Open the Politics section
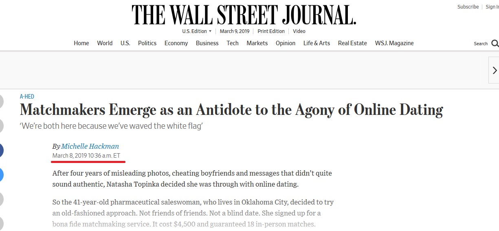The height and width of the screenshot is (231, 499). point(147,43)
